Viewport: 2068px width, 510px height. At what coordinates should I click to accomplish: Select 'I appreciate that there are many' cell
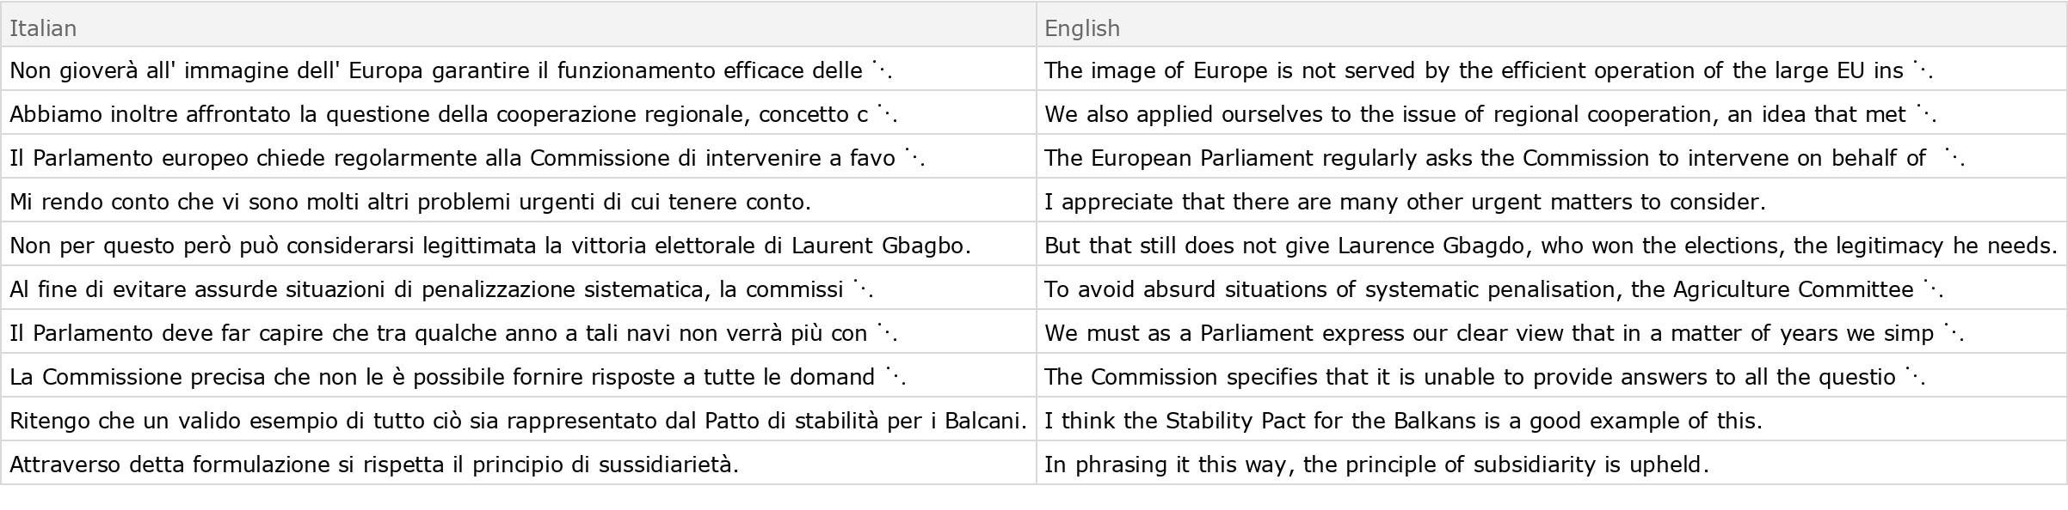[x=1404, y=202]
